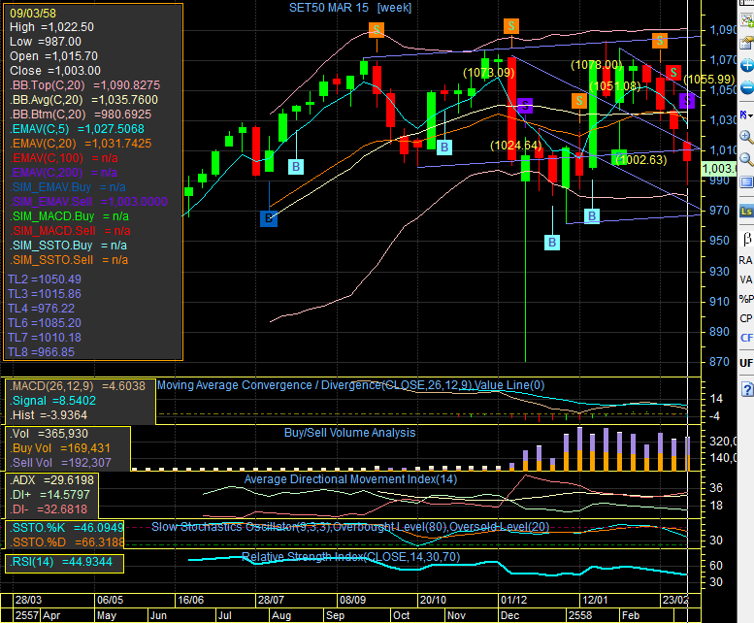Click the Average Directional Movement Index(14) title
Viewport: 754px width, 623px height.
click(350, 479)
